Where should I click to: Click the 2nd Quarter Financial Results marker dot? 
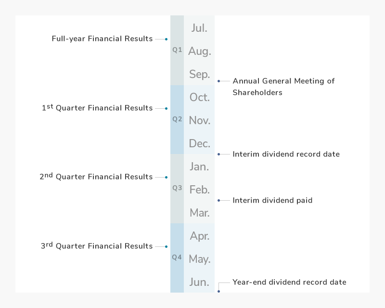point(166,177)
